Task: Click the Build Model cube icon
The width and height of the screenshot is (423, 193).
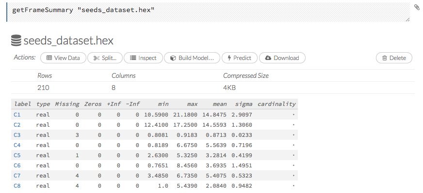Action: tap(173, 58)
